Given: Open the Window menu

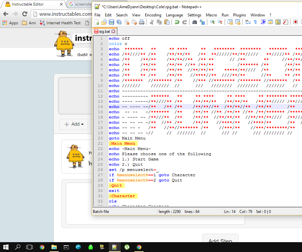Looking at the screenshot, I should click(257, 15).
